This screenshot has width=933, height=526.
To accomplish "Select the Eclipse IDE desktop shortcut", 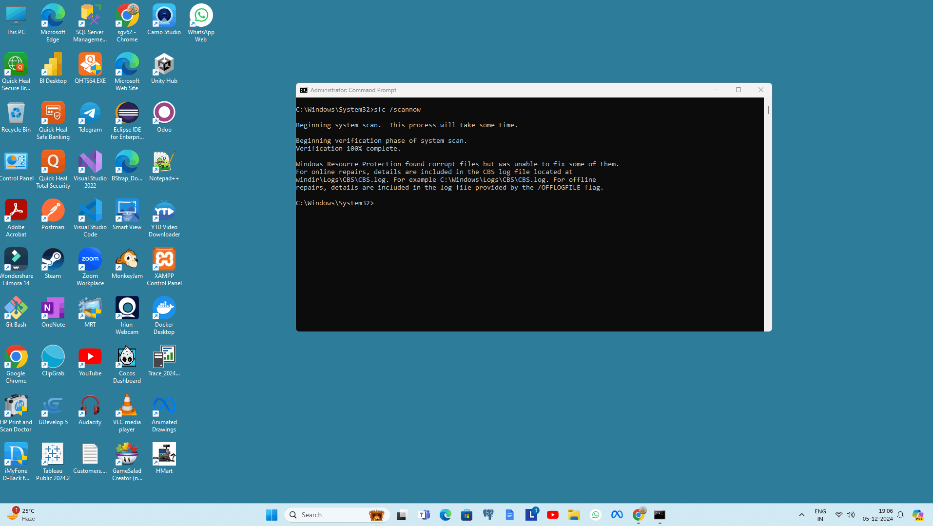I will click(x=127, y=120).
